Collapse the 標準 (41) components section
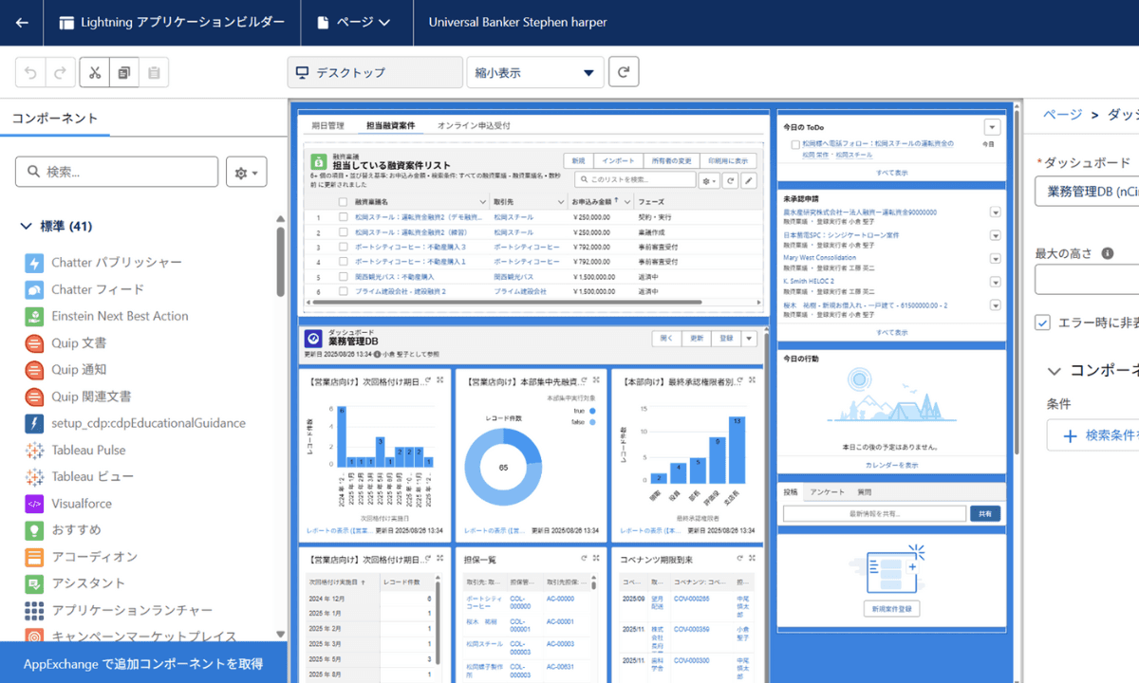Screen dimensions: 1139x683 click(26, 227)
